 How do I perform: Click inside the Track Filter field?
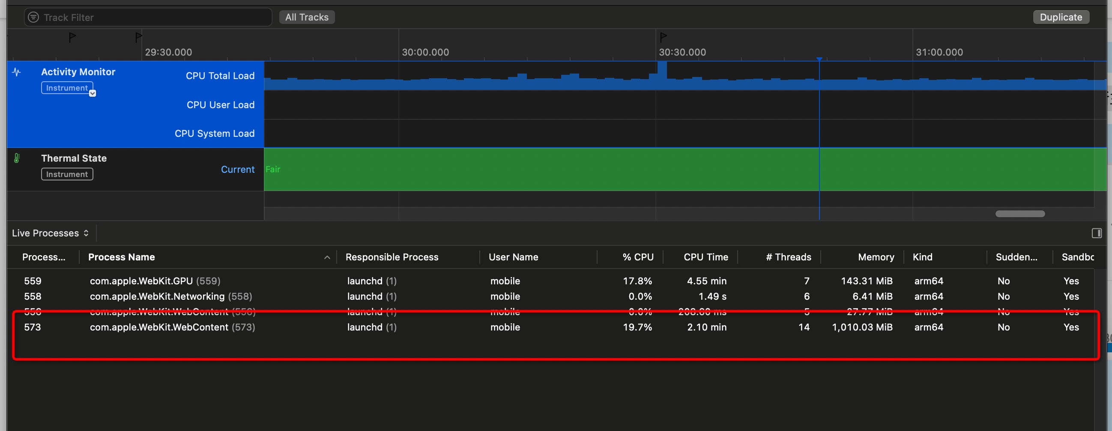point(155,17)
